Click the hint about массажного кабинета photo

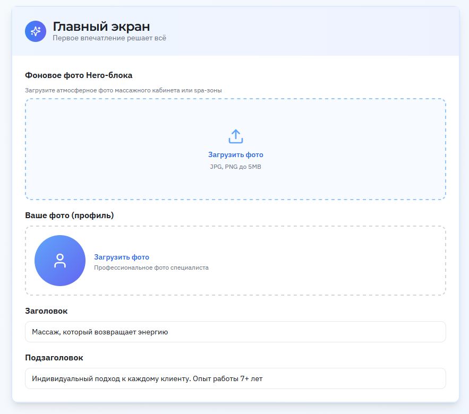pos(123,90)
